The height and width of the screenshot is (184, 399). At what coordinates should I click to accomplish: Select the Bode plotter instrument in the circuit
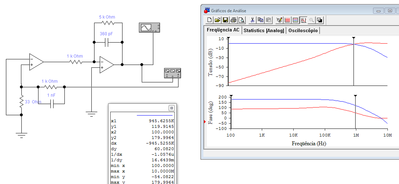tap(173, 73)
